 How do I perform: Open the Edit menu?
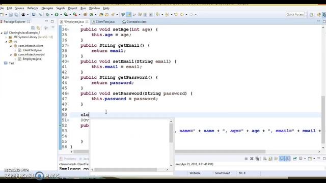[9, 8]
